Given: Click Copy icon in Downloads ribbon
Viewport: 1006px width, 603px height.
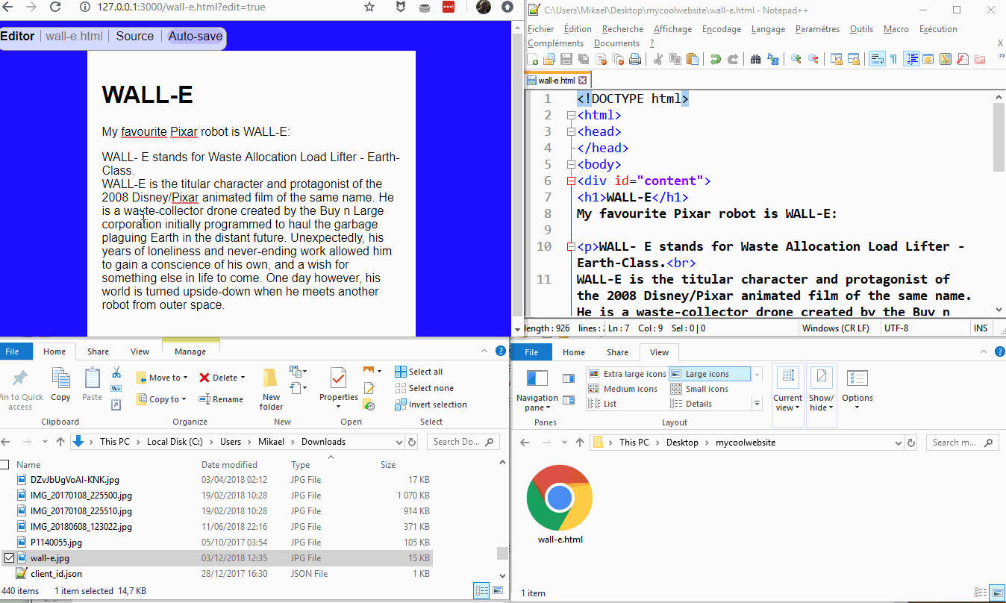Looking at the screenshot, I should coord(60,384).
